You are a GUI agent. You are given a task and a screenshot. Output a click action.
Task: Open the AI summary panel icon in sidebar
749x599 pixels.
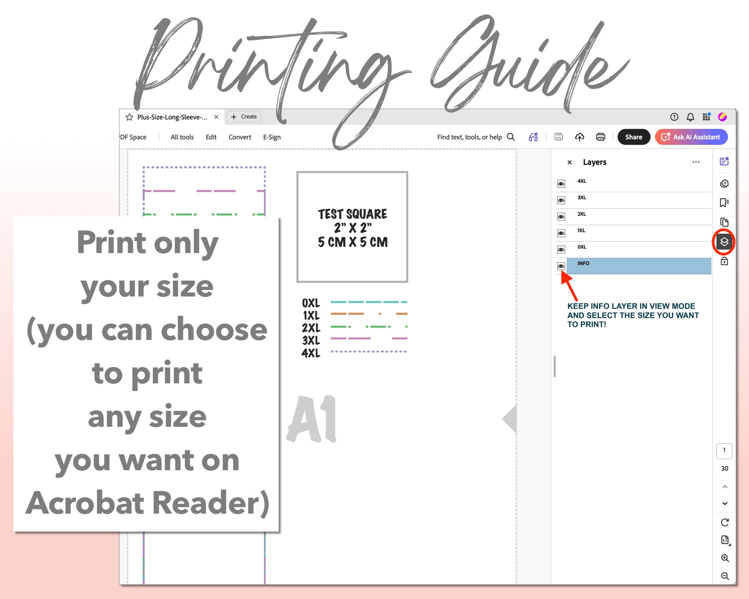coord(725,161)
